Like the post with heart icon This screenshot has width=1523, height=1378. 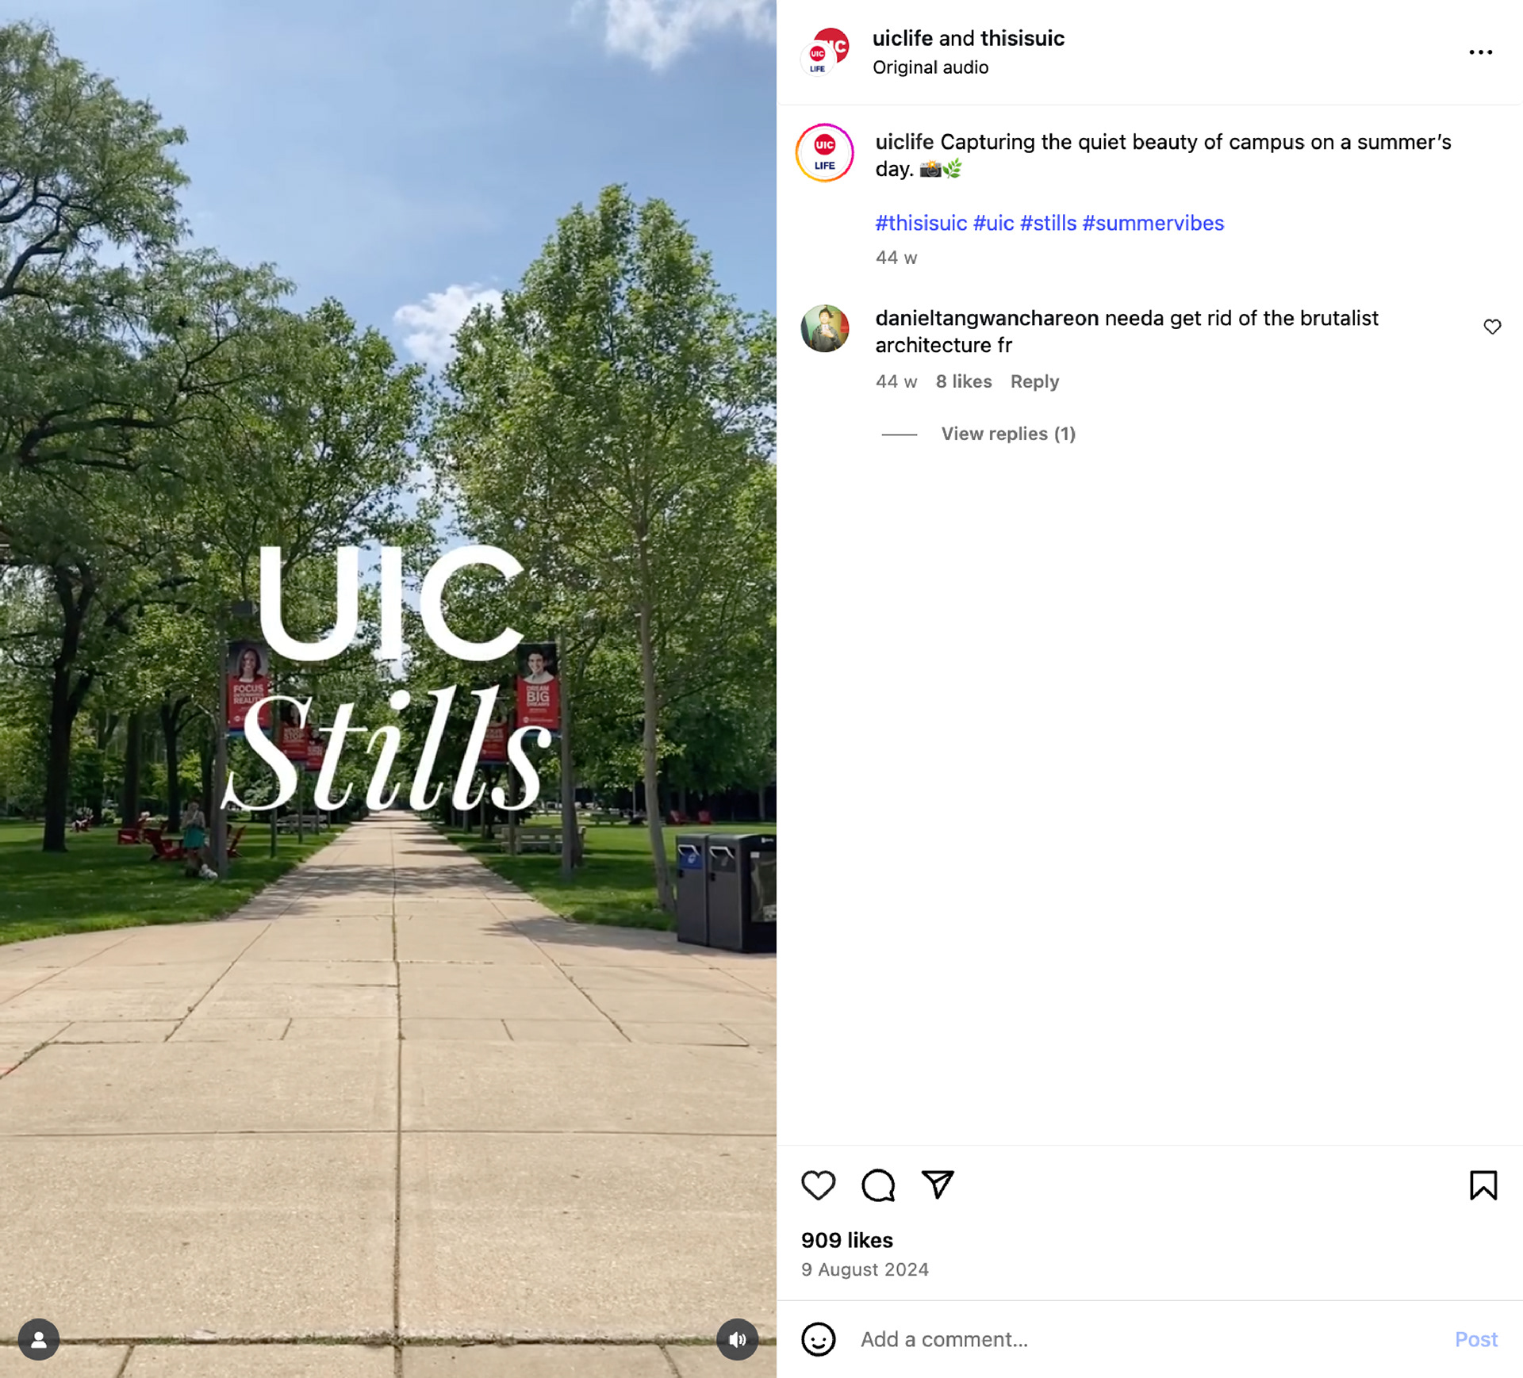coord(818,1185)
